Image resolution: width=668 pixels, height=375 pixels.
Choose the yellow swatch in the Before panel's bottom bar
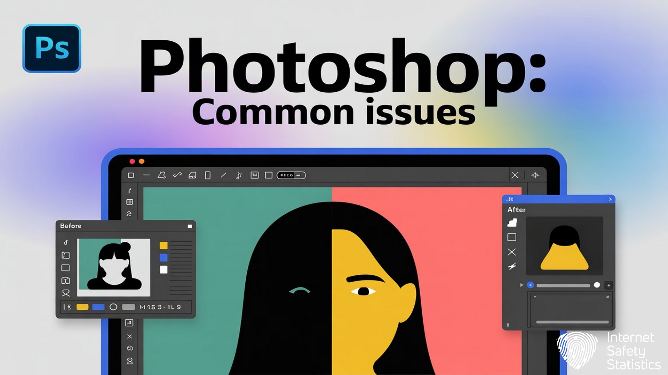pyautogui.click(x=82, y=307)
